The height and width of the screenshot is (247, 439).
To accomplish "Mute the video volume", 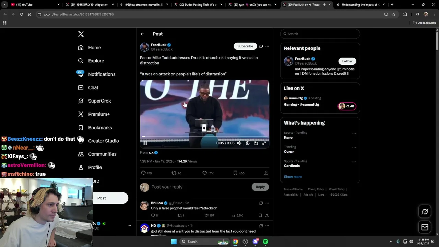I will [x=239, y=143].
